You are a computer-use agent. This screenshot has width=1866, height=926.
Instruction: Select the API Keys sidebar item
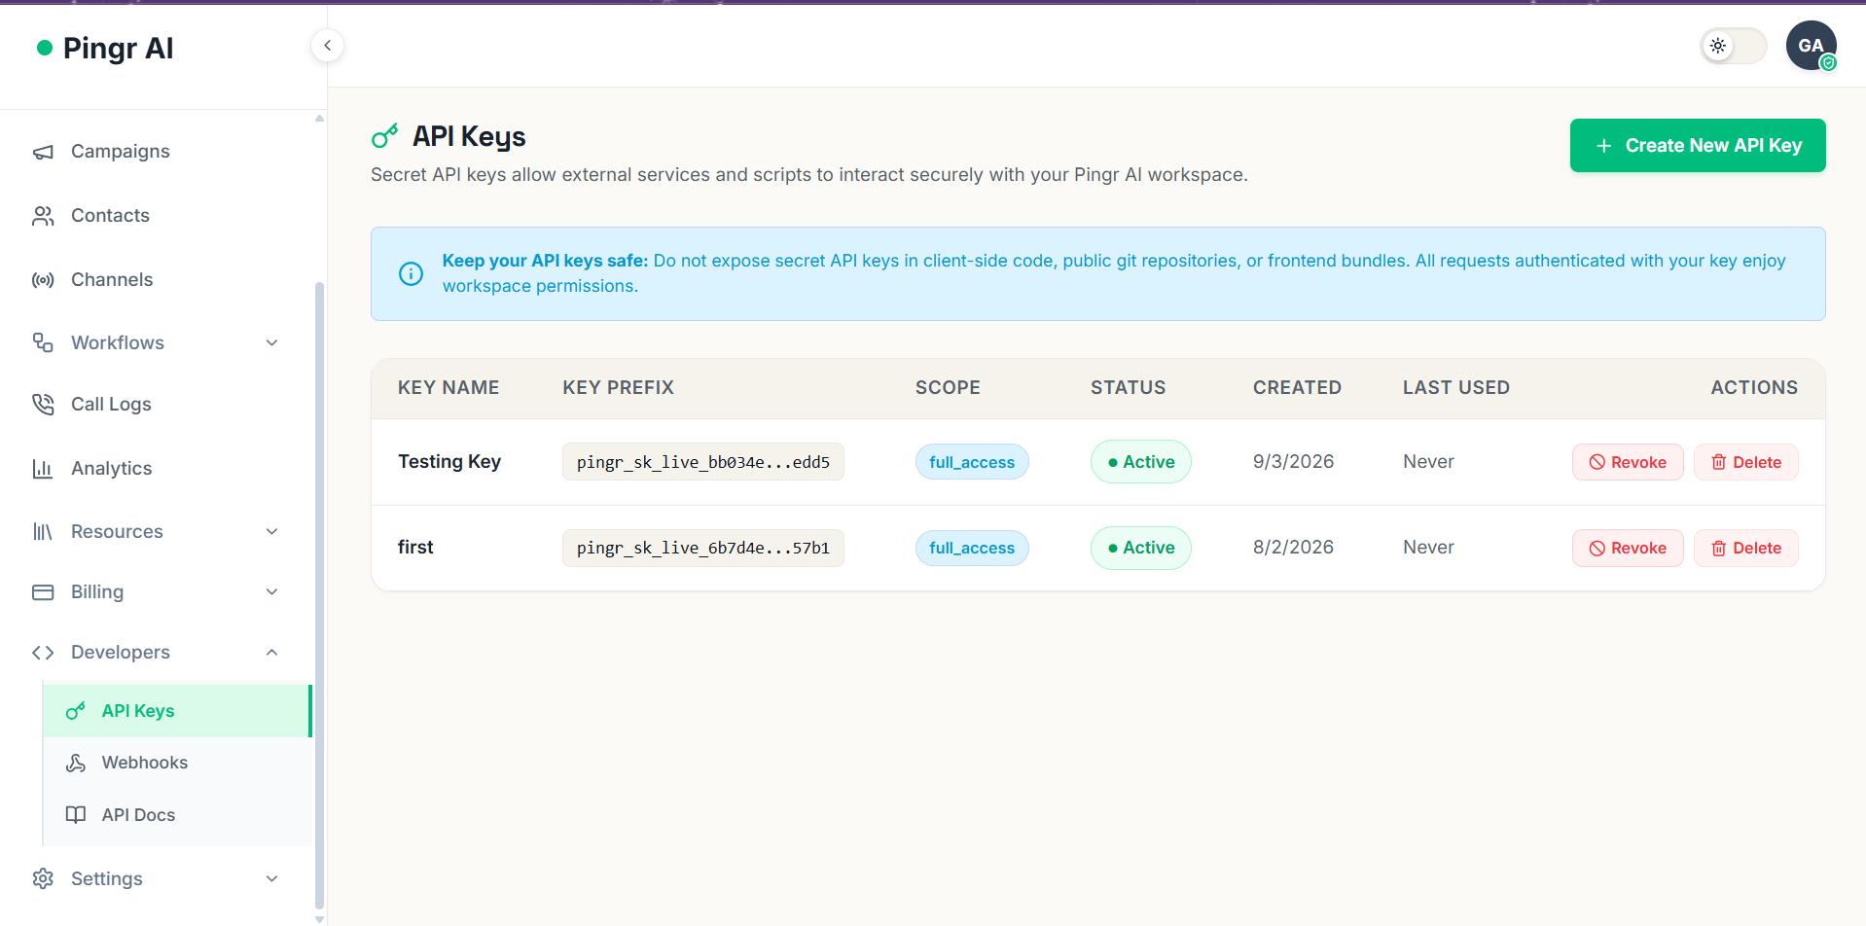click(x=177, y=711)
